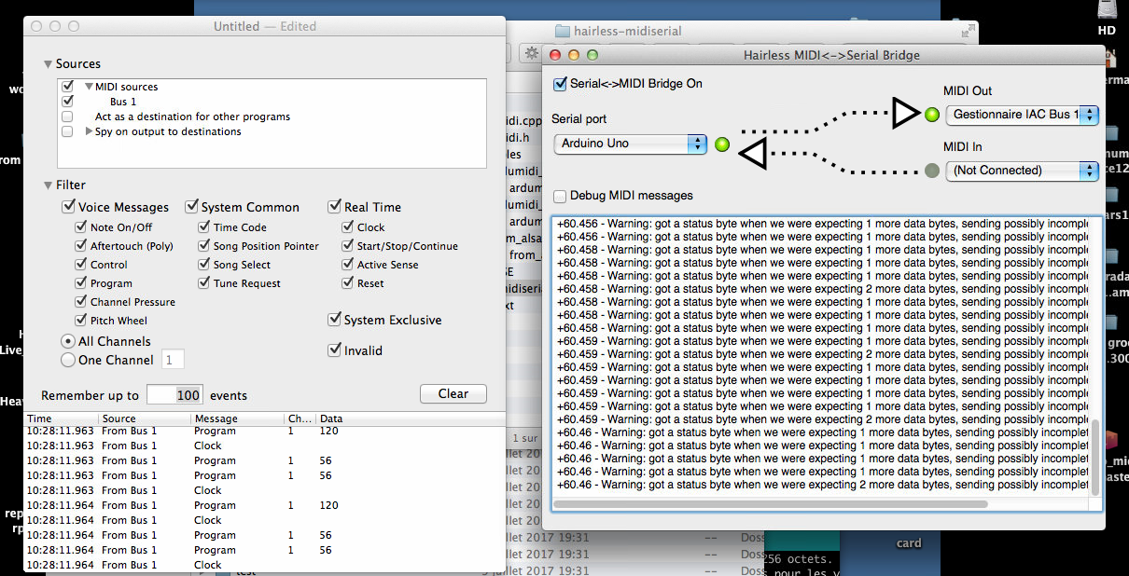
Task: Select first log row at 10:28:11.963 Program 120
Action: click(264, 432)
